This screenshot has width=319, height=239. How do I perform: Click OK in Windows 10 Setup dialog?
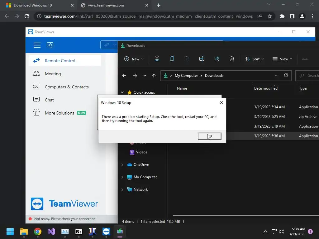(210, 136)
